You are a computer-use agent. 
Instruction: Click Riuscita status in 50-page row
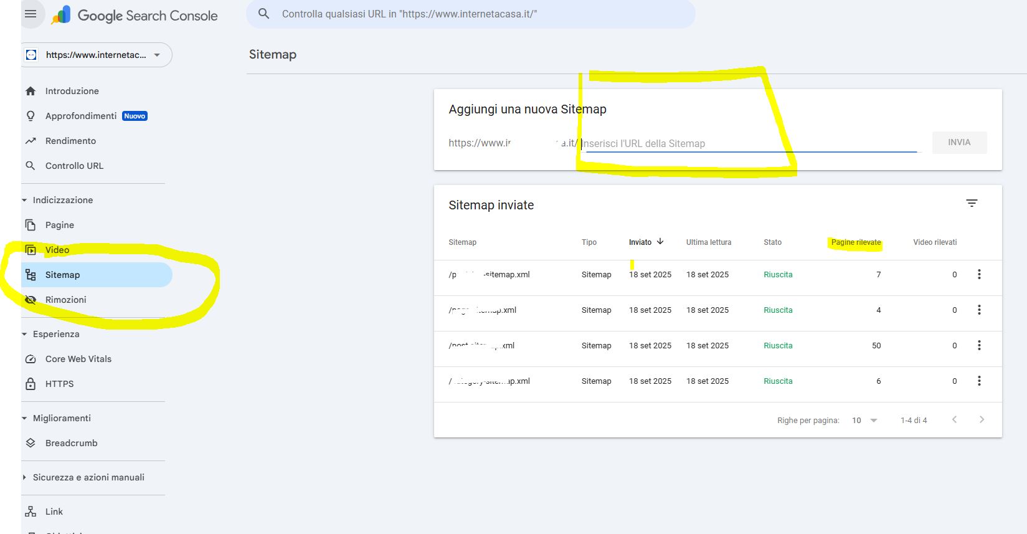tap(778, 345)
